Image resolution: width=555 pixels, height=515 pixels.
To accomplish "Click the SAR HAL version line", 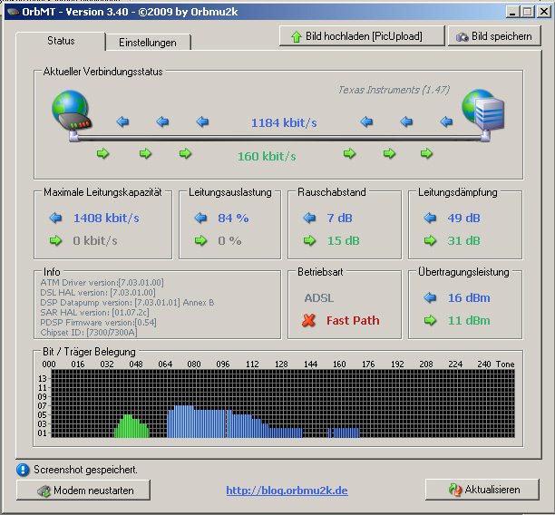I will pos(94,312).
